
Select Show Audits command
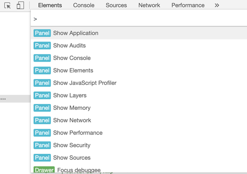point(69,46)
